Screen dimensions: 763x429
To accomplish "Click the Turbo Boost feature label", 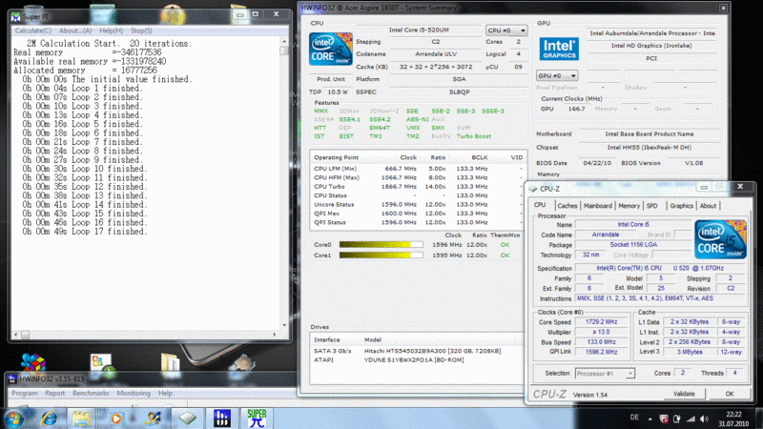I will pyautogui.click(x=473, y=136).
